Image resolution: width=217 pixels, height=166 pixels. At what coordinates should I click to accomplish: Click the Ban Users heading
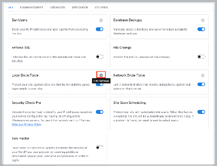point(20,20)
